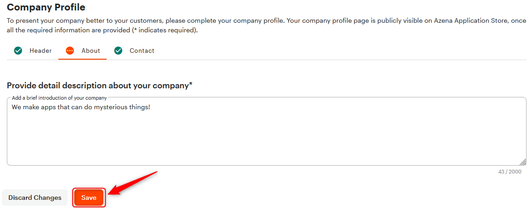Click the resize handle of the description box
This screenshot has width=532, height=208.
[x=523, y=162]
